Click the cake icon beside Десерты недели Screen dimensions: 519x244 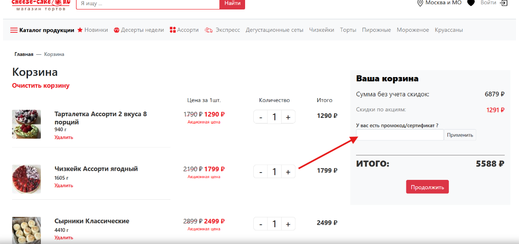[117, 30]
